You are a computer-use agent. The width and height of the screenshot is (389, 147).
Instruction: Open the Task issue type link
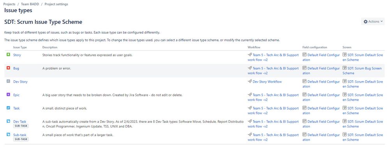pyautogui.click(x=16, y=108)
